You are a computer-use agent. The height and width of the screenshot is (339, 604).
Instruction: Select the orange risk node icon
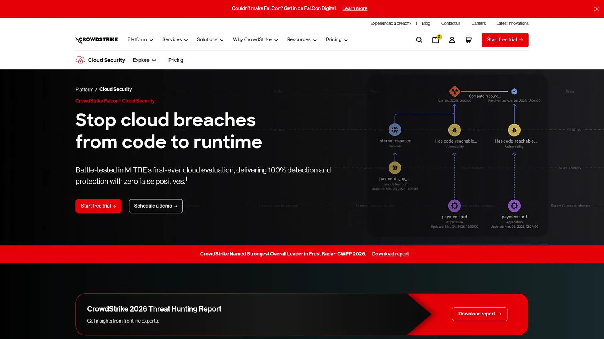pos(454,91)
